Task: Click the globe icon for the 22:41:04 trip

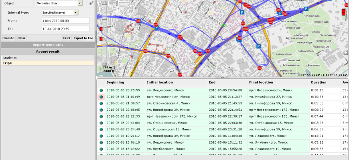Action: click(x=101, y=123)
